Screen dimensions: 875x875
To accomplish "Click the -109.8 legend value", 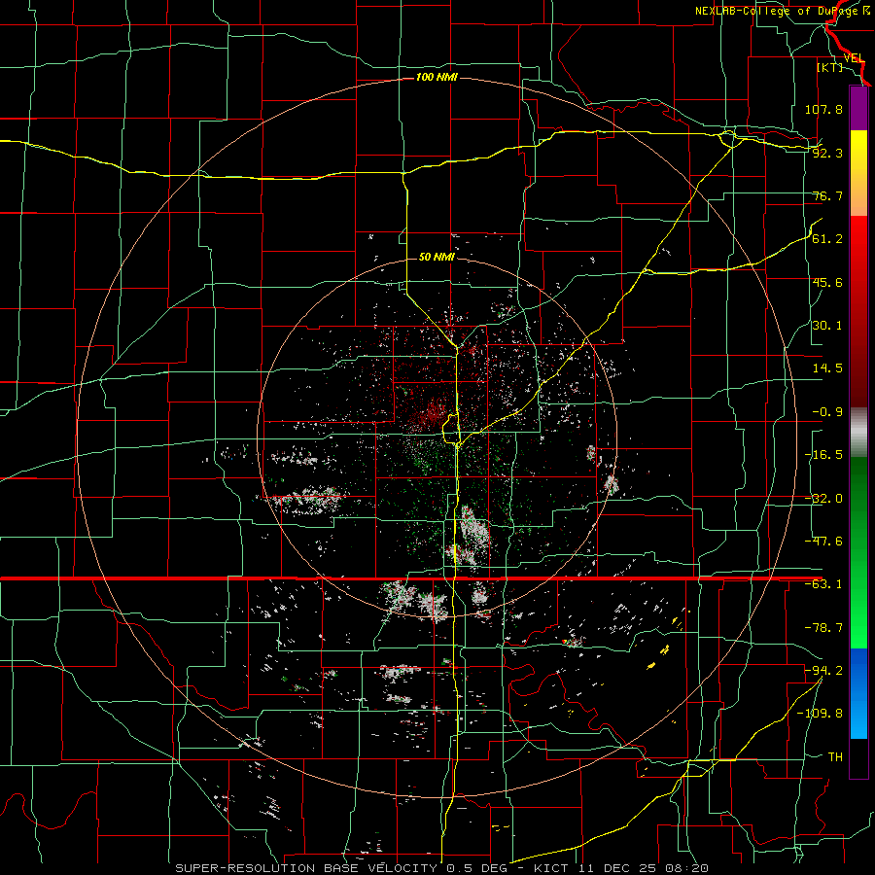I will click(820, 714).
